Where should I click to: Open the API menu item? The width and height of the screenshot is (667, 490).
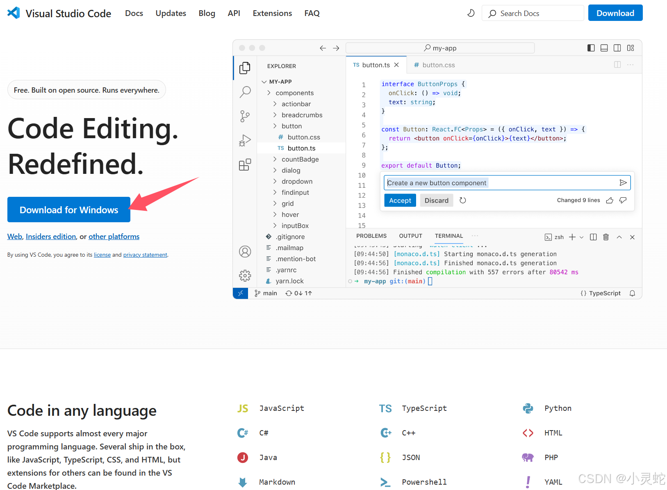234,13
